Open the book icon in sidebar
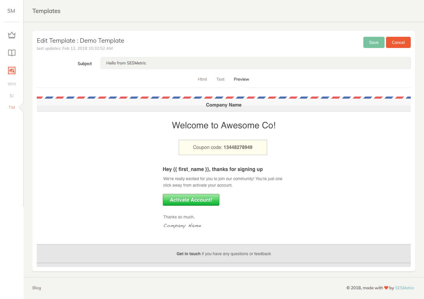The image size is (424, 299). point(12,53)
